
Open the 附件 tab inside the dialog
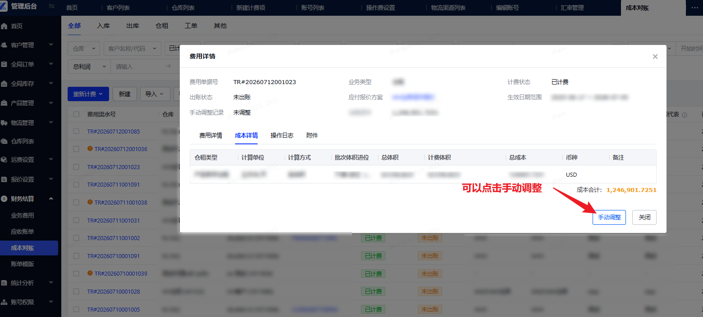[x=312, y=135]
